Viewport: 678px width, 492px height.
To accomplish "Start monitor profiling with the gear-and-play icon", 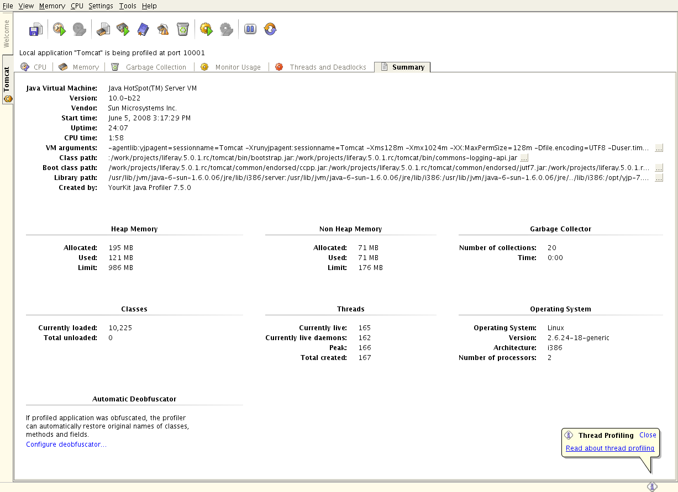I will [207, 29].
